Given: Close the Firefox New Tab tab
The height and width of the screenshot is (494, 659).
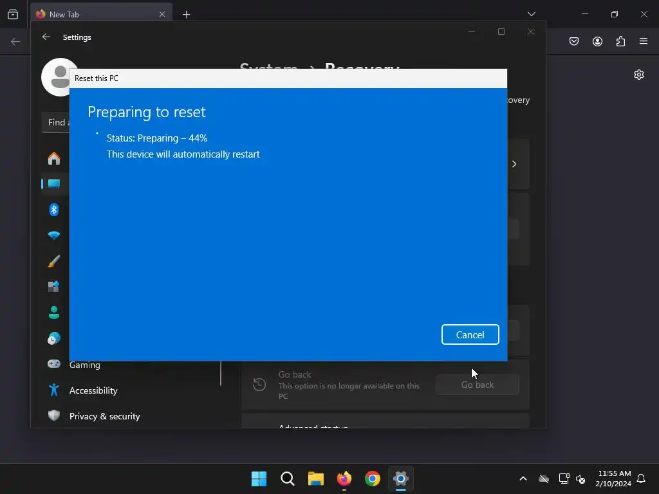Looking at the screenshot, I should (162, 14).
